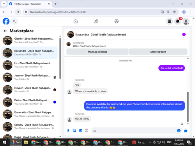
Task: Click the blue 'House is available' message
Action: [135, 106]
